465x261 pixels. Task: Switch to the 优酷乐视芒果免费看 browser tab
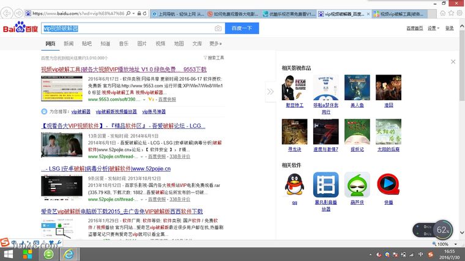coord(289,14)
